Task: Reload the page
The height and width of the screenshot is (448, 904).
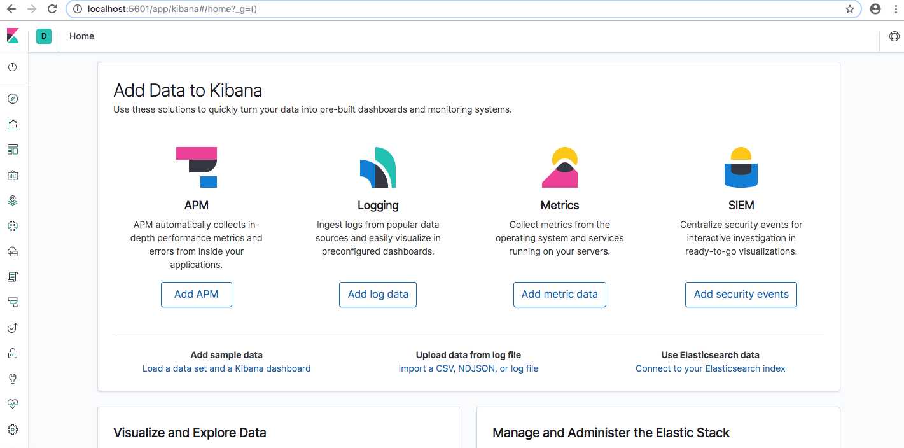Action: point(53,9)
